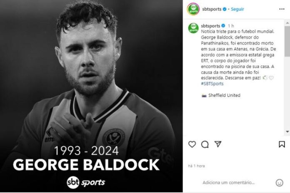Follow sbtsports using the Seguir button
290x193 pixels.
[237, 9]
